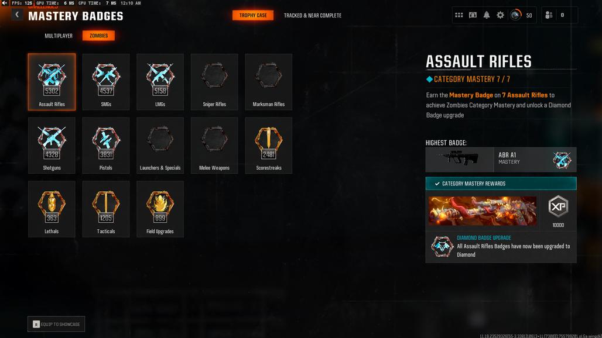602x338 pixels.
Task: View the category mastery reward camo thumbnail
Action: (483, 211)
